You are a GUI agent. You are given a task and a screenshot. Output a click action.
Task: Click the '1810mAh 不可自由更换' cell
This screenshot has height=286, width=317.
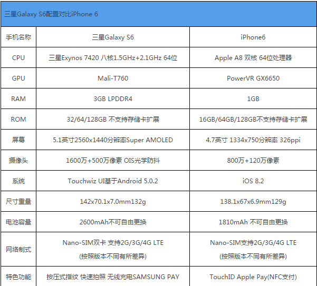pos(253,222)
